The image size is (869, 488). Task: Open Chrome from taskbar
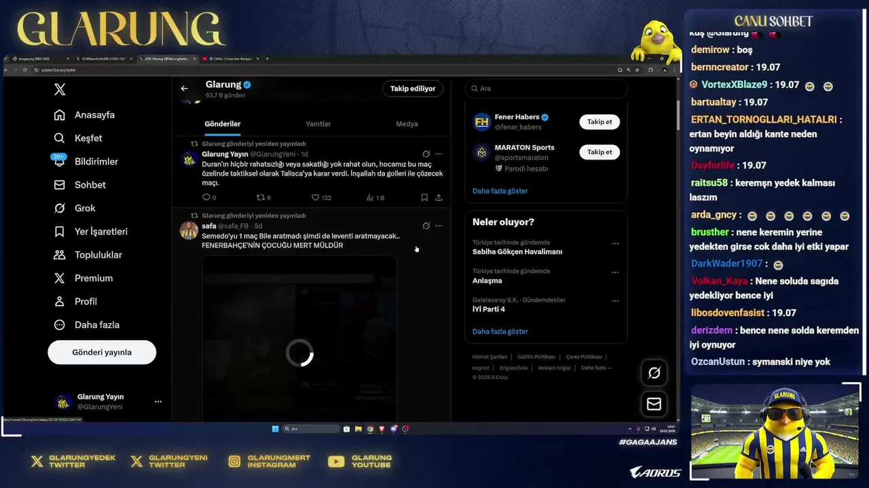(x=370, y=429)
